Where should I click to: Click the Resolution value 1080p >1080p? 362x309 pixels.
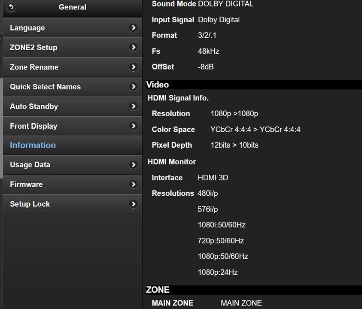(x=235, y=113)
